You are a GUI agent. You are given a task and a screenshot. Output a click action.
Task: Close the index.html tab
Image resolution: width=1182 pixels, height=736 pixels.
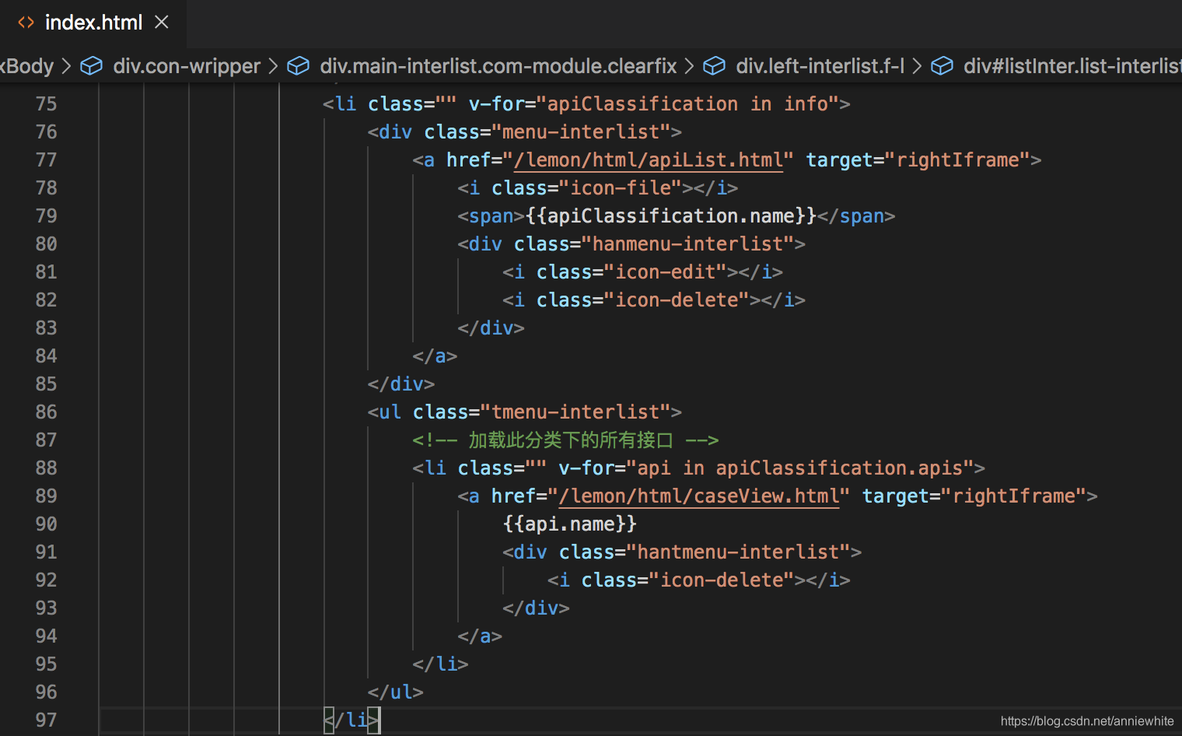(162, 22)
